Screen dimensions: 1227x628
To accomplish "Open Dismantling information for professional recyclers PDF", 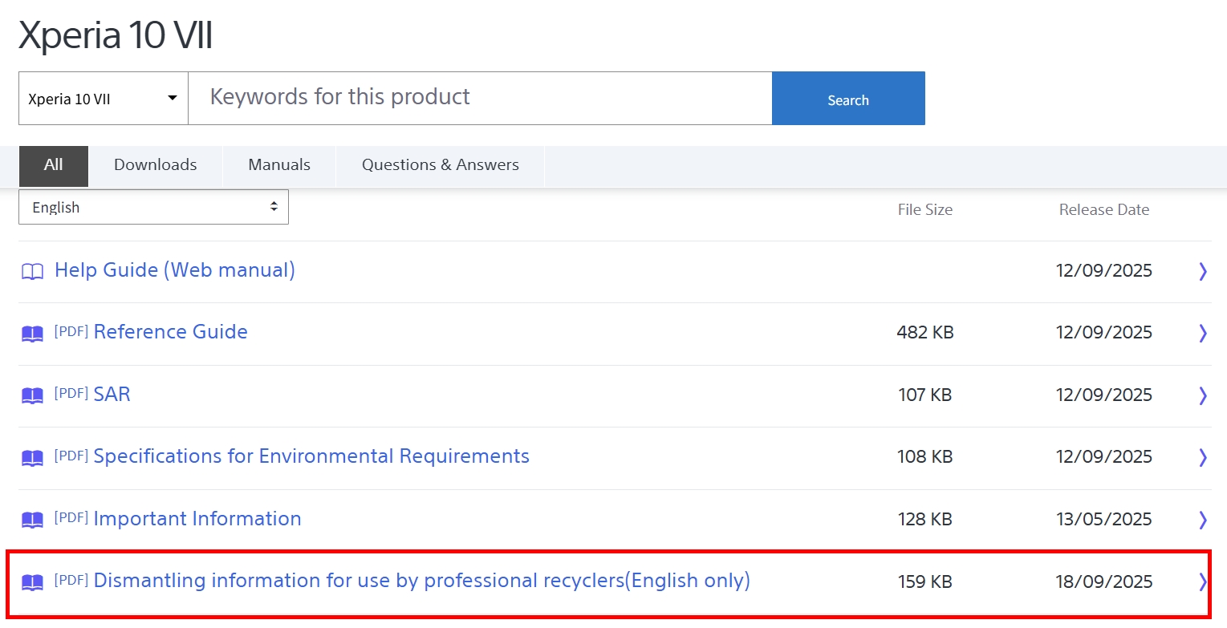I will pos(422,581).
